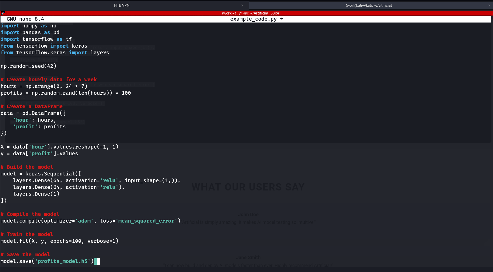Click the 'from tensorflow.keras import layers' line
Viewport: 493px width, 272px height.
[x=55, y=53]
